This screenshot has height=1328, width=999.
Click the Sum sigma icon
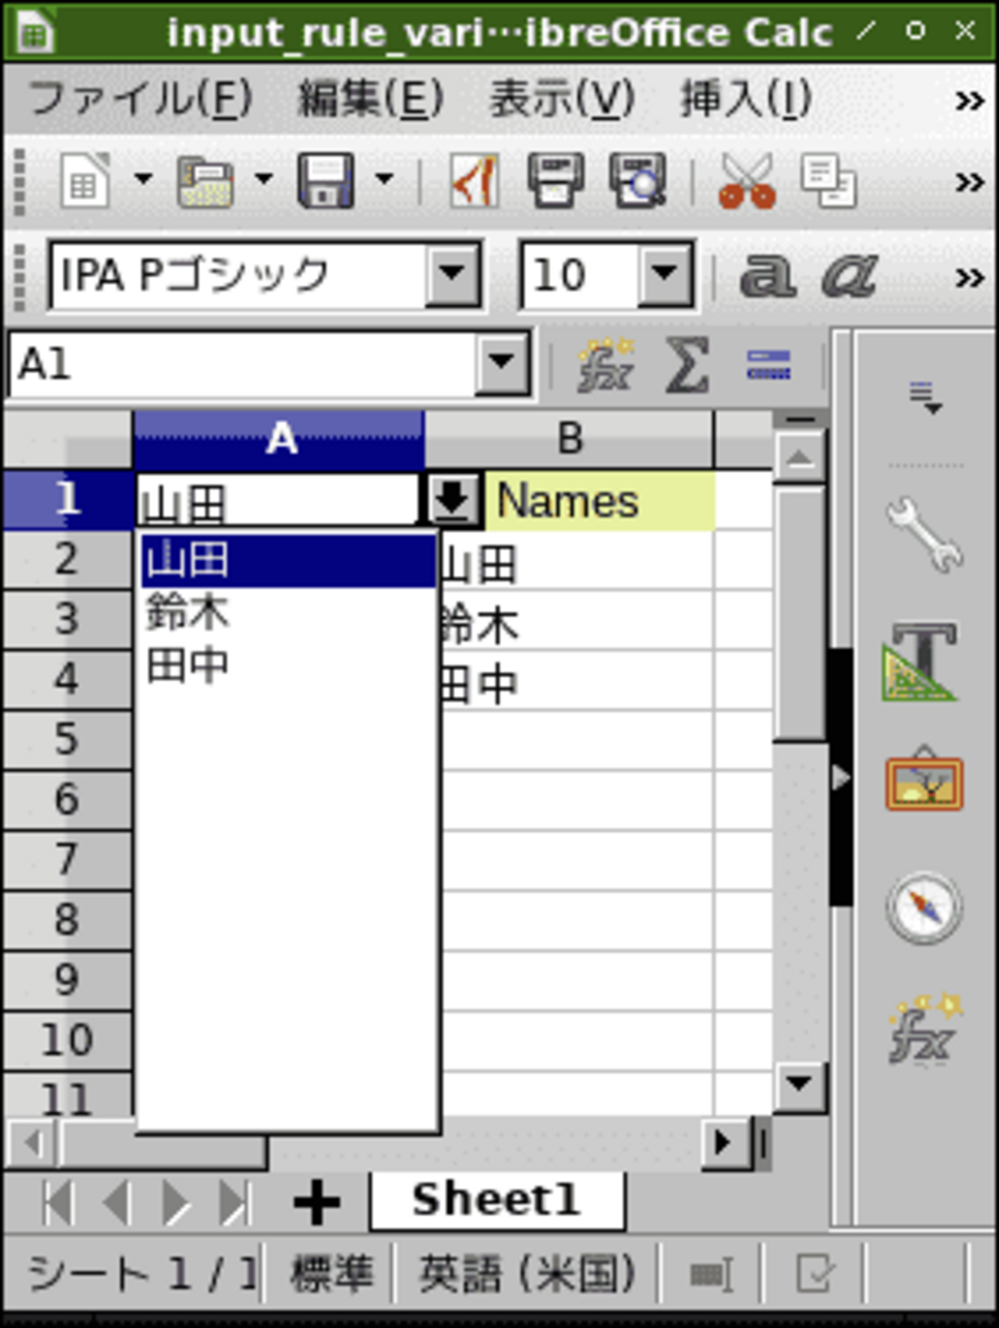tap(686, 364)
